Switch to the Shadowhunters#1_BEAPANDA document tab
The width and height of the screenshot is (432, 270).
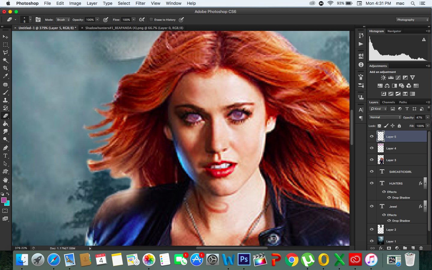coord(134,28)
